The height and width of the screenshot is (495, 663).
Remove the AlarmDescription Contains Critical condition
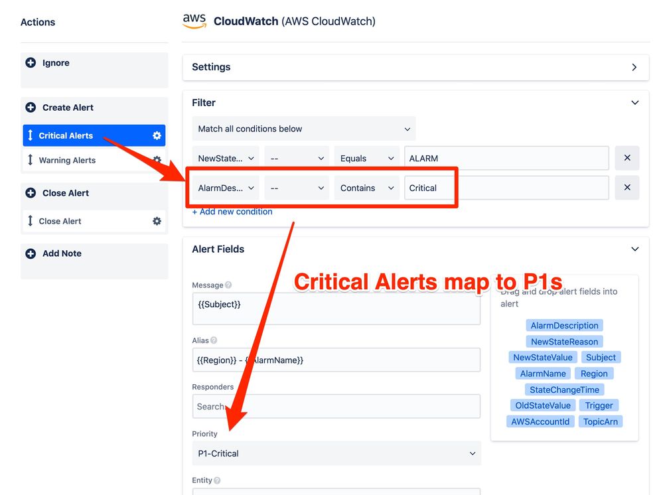627,188
